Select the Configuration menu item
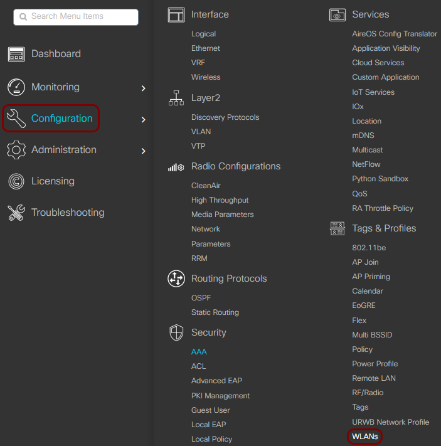 (x=61, y=119)
